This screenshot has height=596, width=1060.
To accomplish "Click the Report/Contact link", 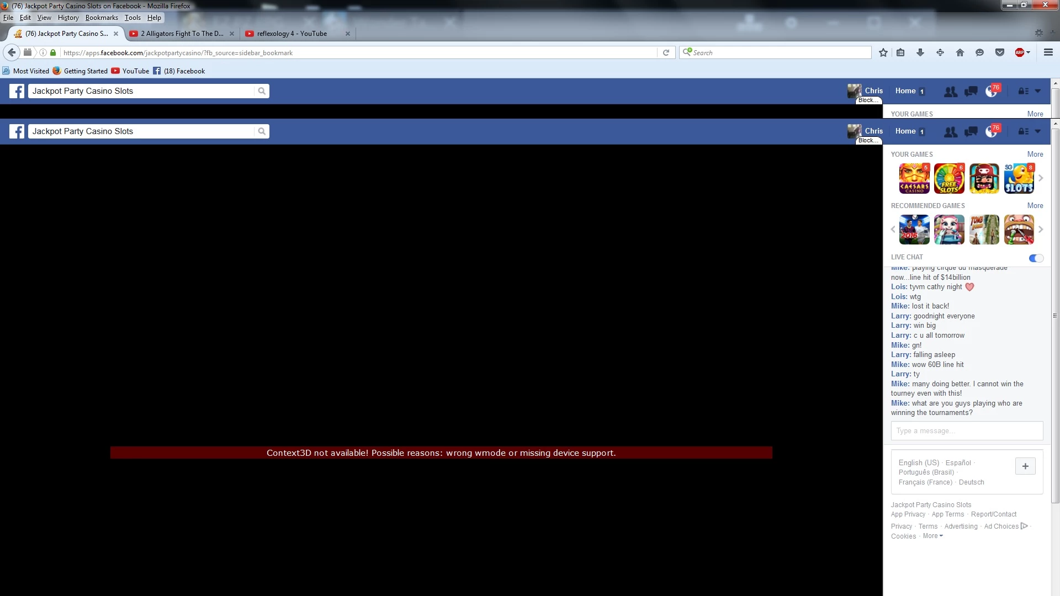I will pos(993,514).
